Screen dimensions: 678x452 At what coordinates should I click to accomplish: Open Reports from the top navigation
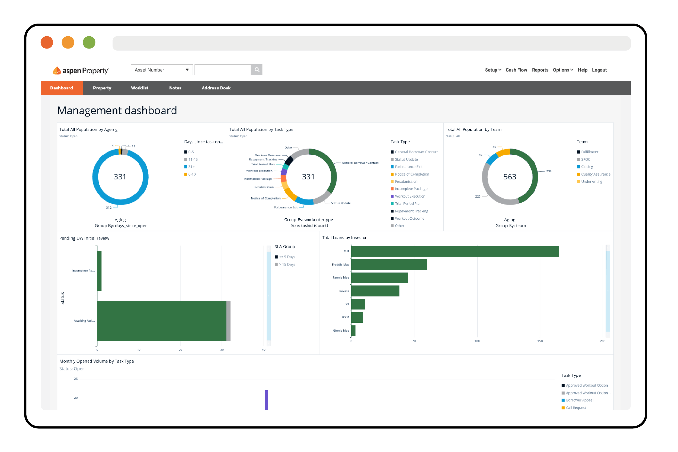click(x=540, y=70)
